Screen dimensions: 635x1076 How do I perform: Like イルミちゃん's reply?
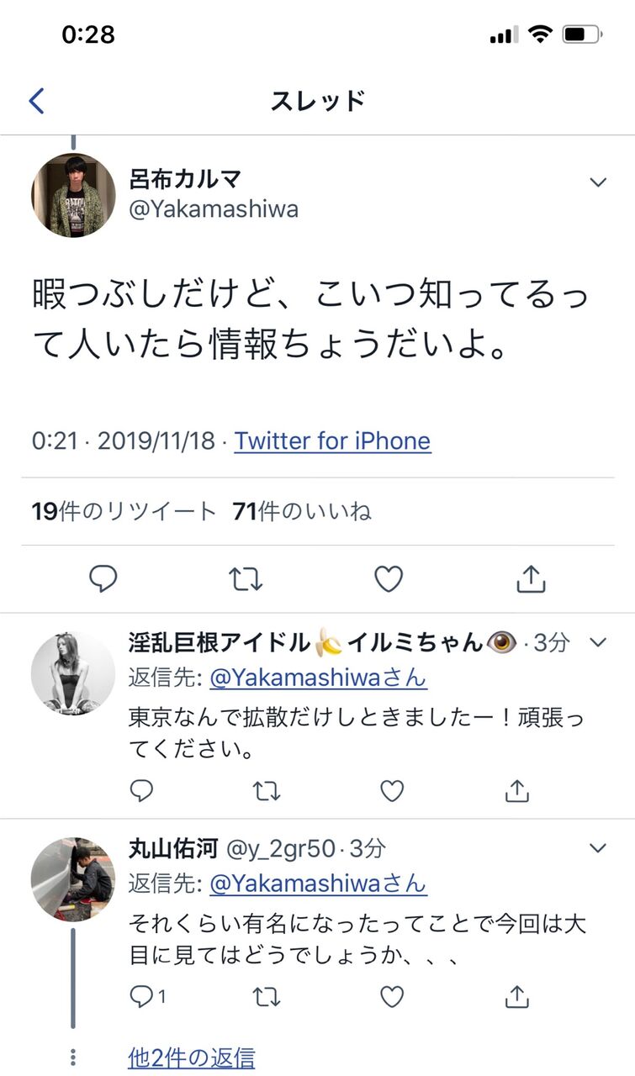tap(392, 790)
